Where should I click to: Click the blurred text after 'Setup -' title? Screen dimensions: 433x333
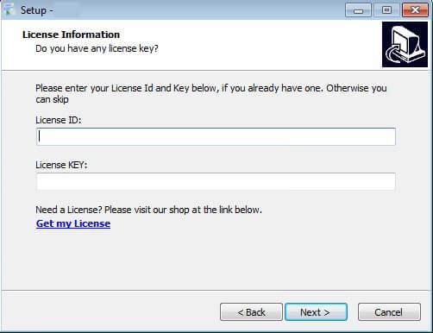[x=66, y=10]
